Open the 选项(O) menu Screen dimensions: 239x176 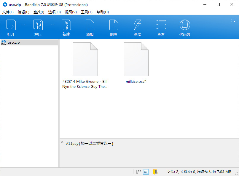[x=54, y=12]
